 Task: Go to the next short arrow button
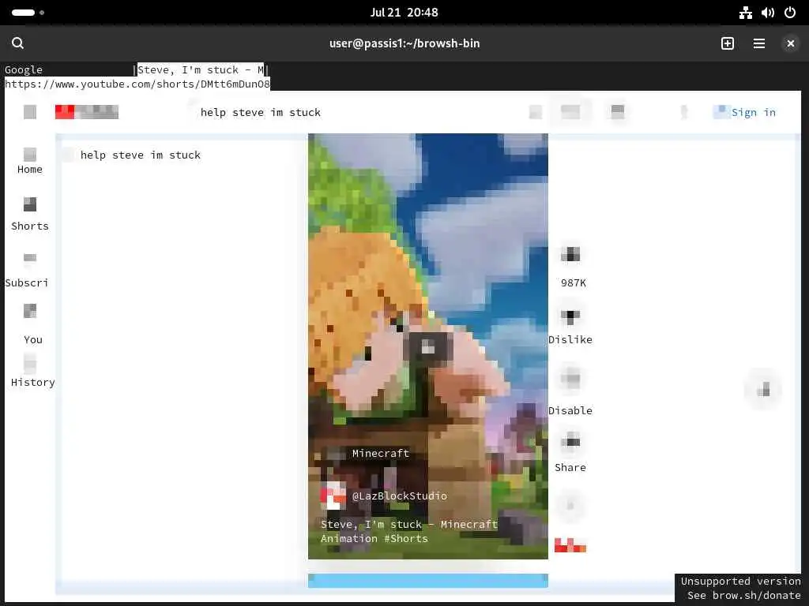[763, 390]
